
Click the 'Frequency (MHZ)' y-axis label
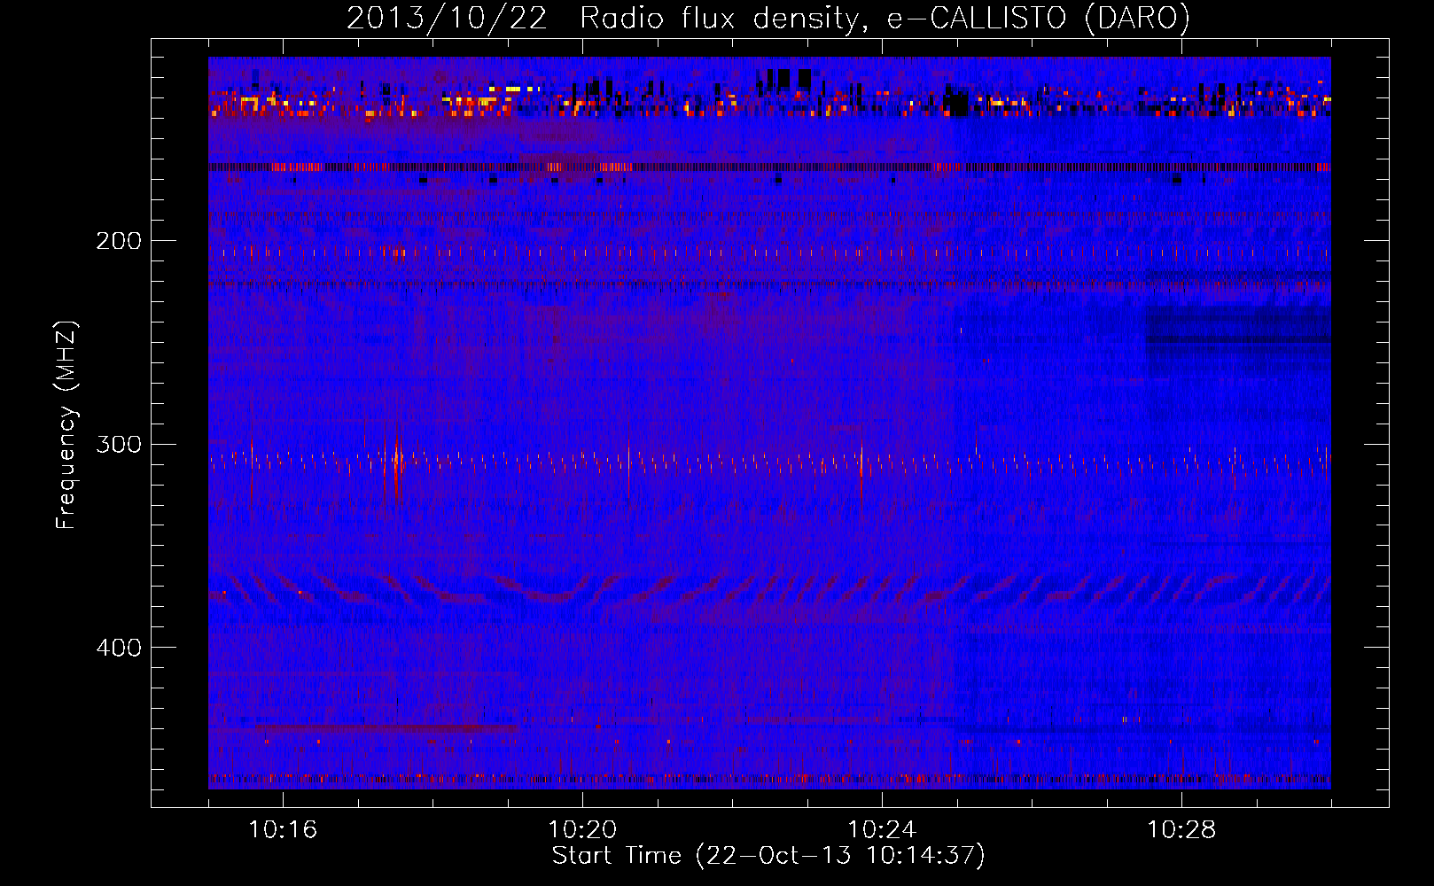[x=66, y=425]
